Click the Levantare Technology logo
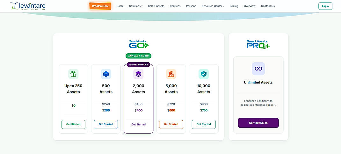This screenshot has height=154, width=341. pos(28,6)
